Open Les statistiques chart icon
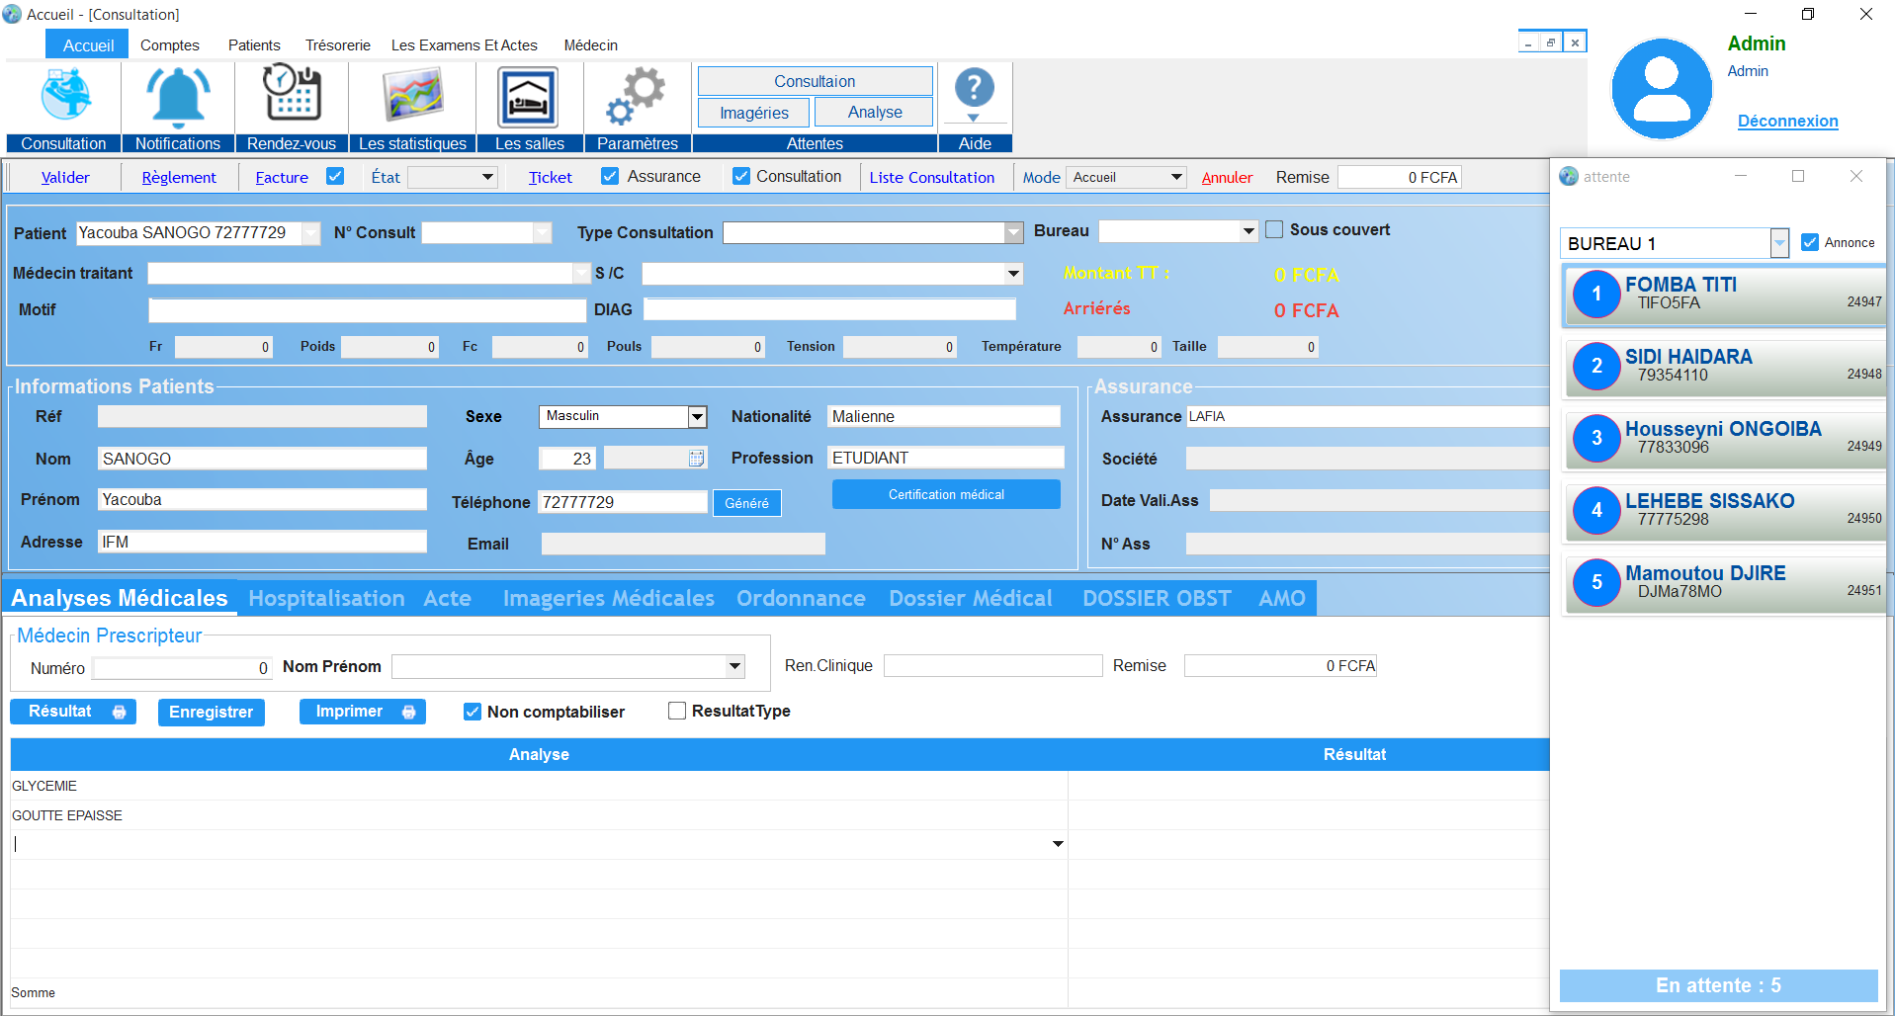1895x1016 pixels. (x=412, y=96)
